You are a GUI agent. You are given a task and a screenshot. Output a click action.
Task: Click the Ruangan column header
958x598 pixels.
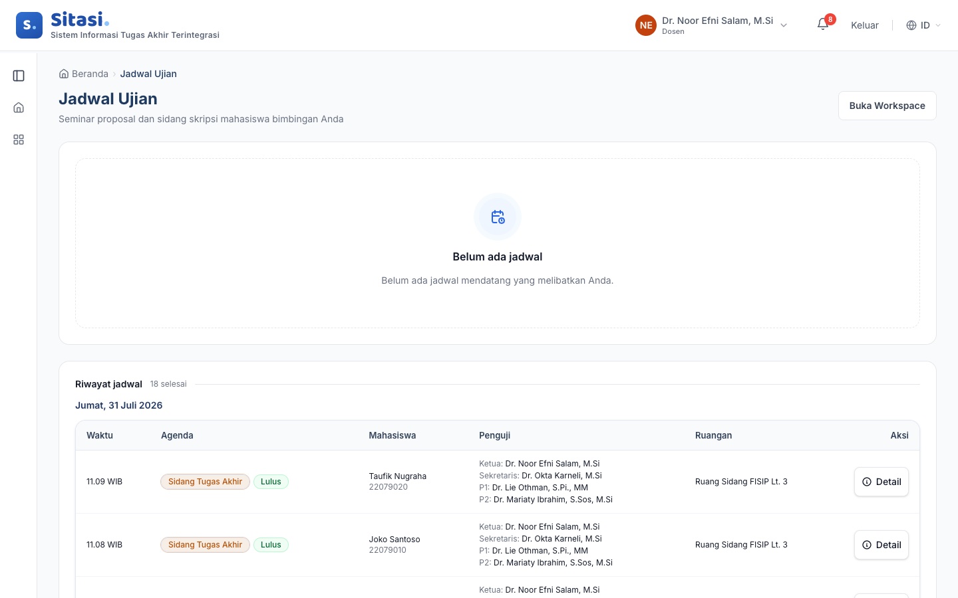click(x=713, y=435)
